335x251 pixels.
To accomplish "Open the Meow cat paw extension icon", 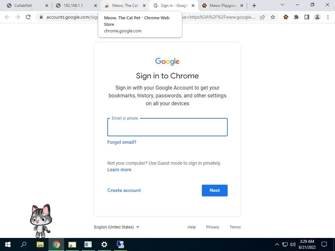I will coord(286,17).
